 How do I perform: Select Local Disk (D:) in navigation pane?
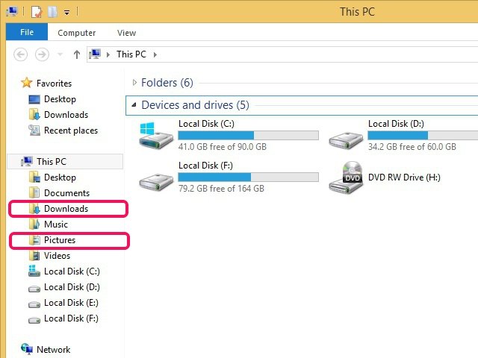pos(72,287)
